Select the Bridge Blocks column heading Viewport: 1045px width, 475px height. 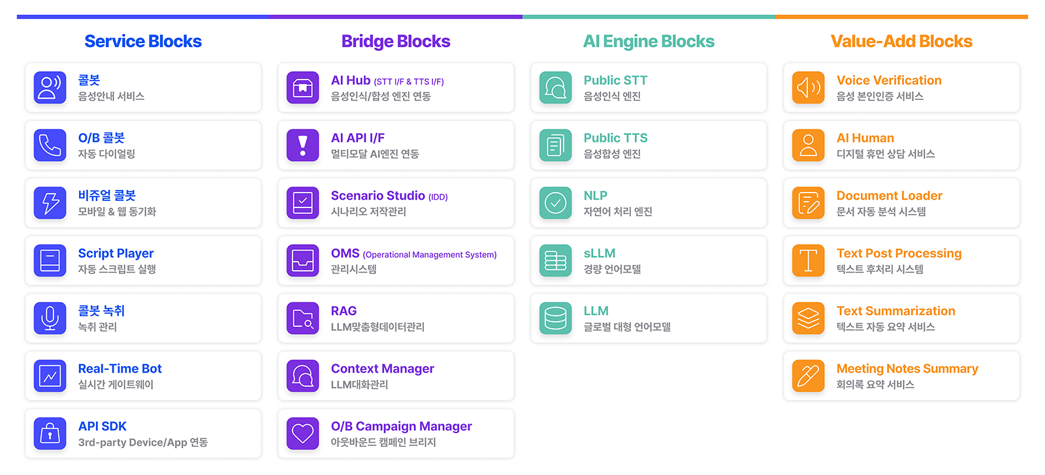click(396, 41)
